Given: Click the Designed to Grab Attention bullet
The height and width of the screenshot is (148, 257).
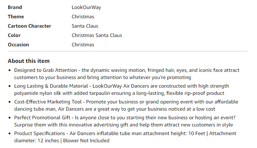Looking at the screenshot, I should pyautogui.click(x=127, y=74).
